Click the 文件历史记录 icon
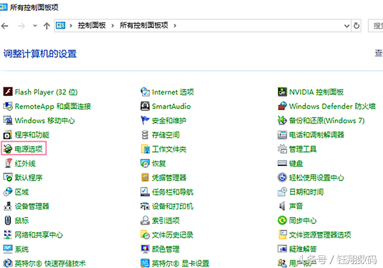This screenshot has width=383, height=268. point(145,235)
